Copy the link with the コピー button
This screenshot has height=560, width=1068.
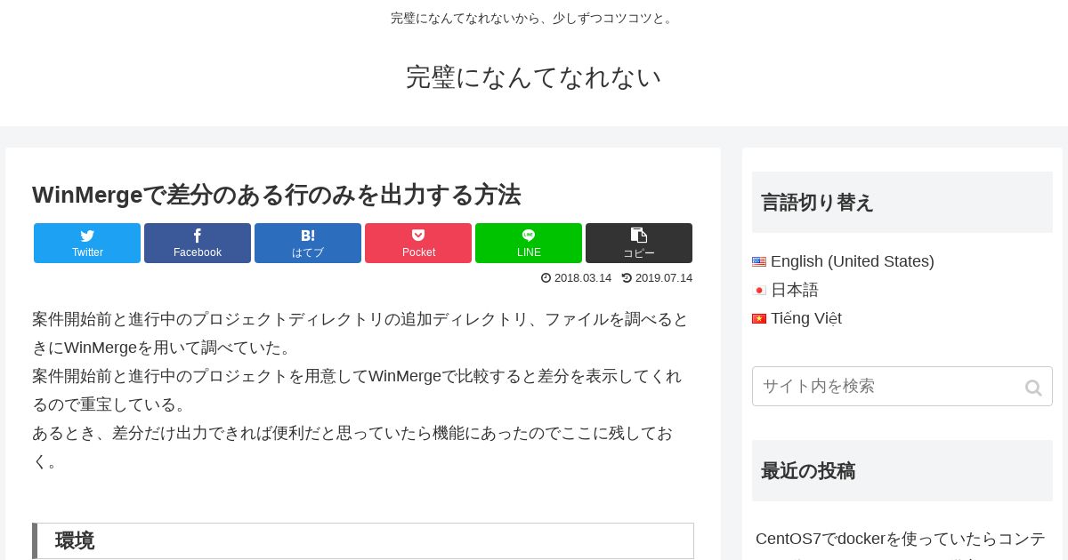639,243
